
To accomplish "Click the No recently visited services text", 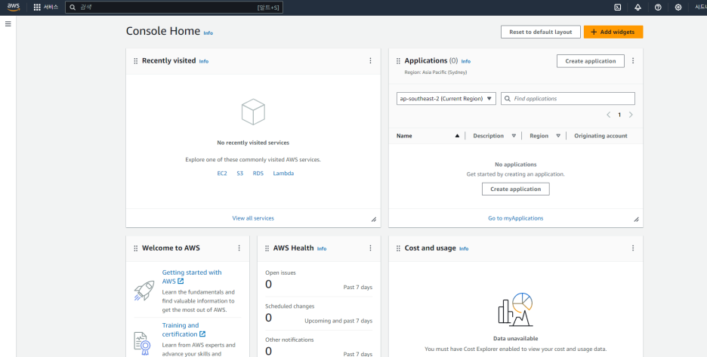I will [253, 143].
